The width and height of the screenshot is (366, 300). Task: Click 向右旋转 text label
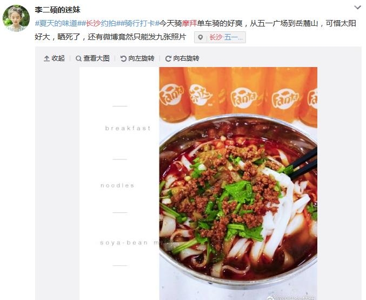coord(186,58)
